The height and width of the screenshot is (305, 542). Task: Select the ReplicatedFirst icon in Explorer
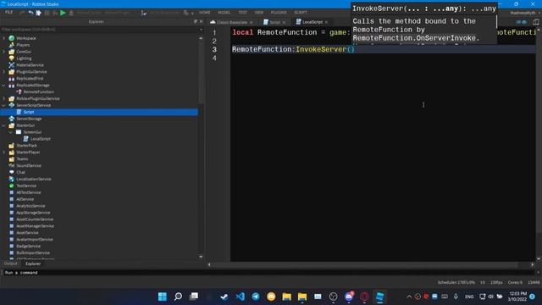(x=12, y=78)
